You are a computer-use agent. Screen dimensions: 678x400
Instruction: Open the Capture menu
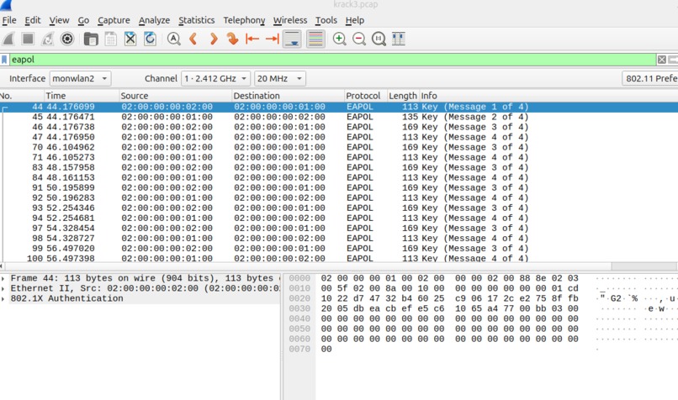(x=114, y=20)
